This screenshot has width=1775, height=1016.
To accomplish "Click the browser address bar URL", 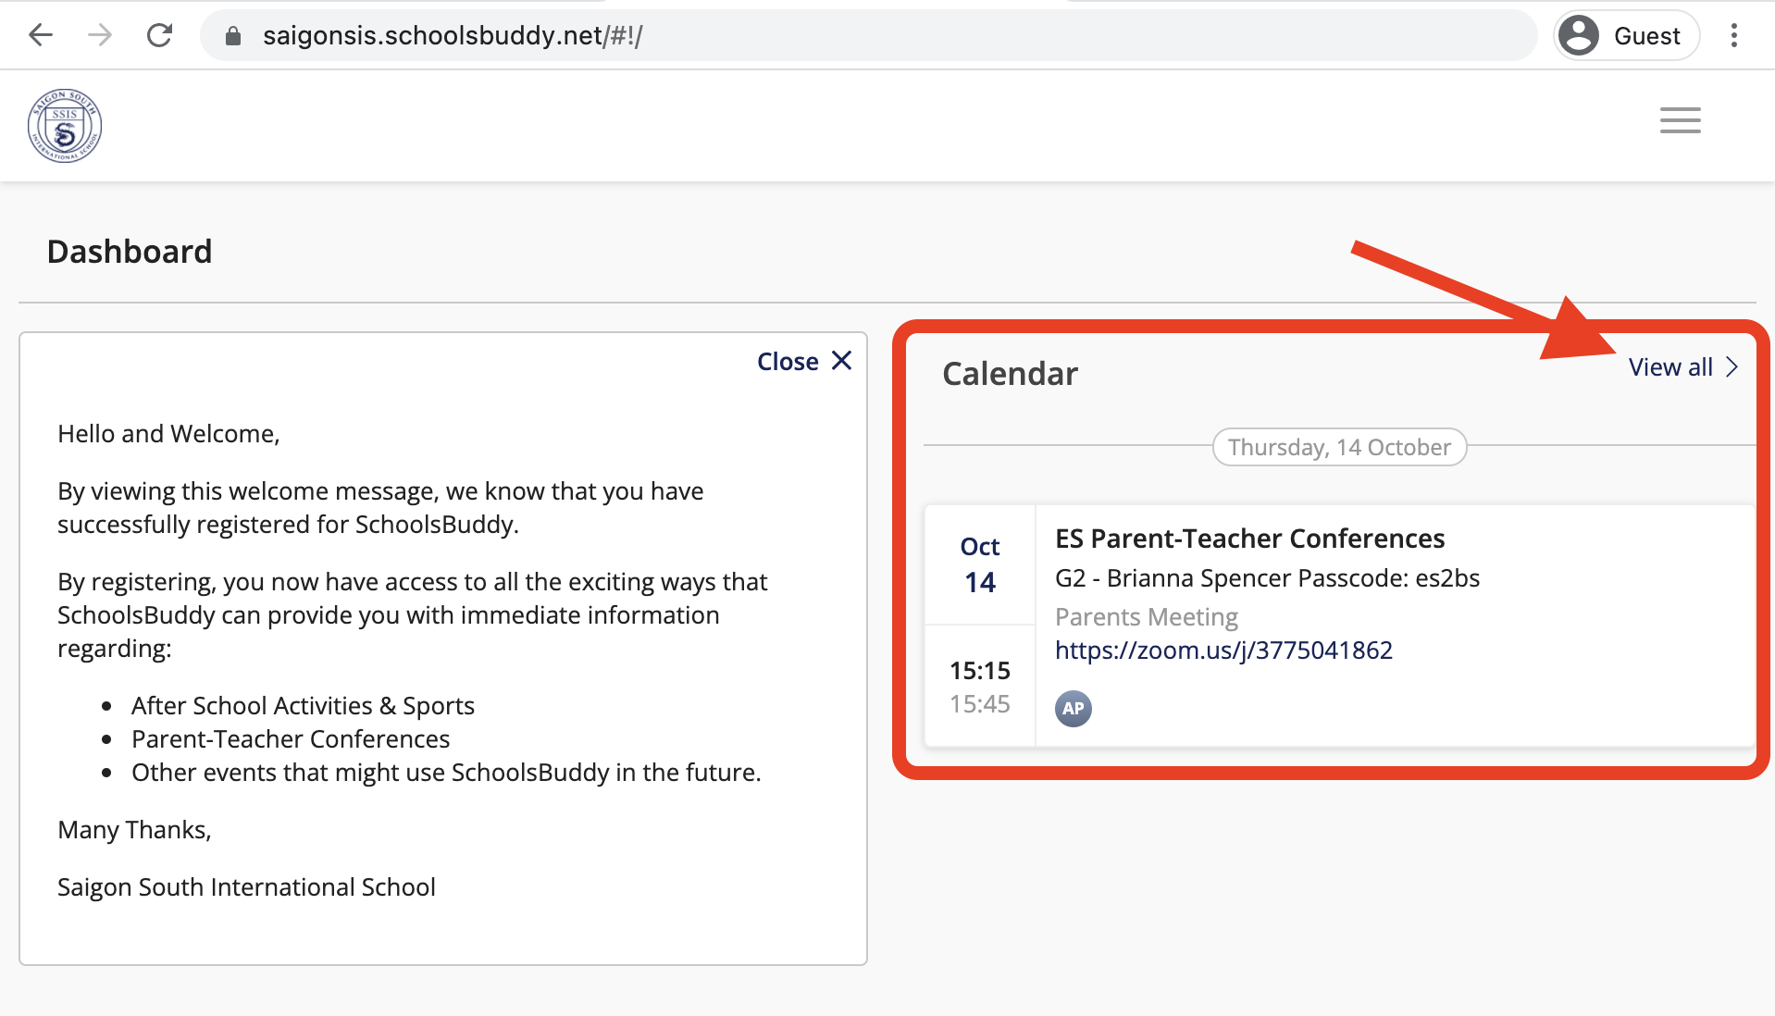I will [x=453, y=36].
